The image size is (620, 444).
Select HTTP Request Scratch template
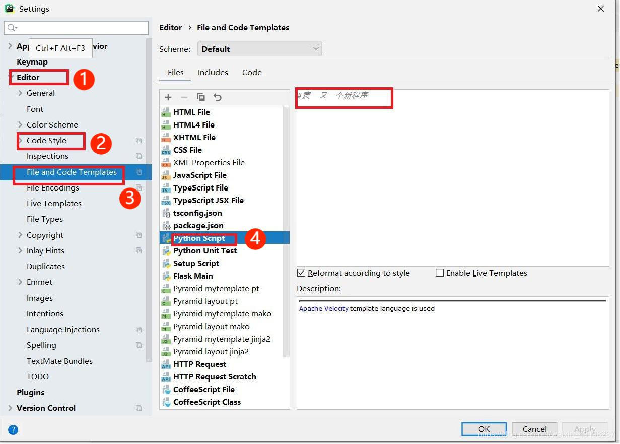[x=215, y=377]
